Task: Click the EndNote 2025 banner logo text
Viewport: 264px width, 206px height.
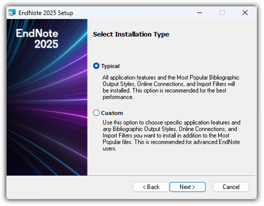Action: [37, 39]
